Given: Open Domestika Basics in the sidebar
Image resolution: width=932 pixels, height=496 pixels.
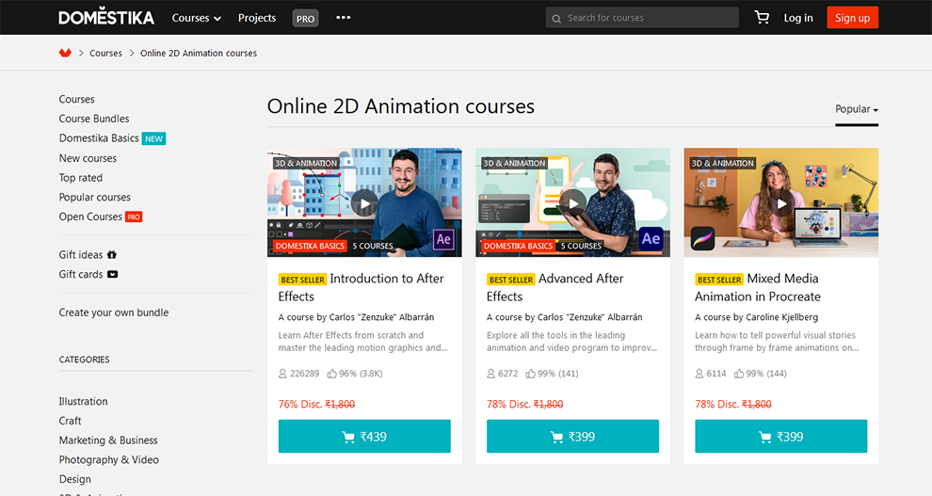Looking at the screenshot, I should click(x=99, y=138).
